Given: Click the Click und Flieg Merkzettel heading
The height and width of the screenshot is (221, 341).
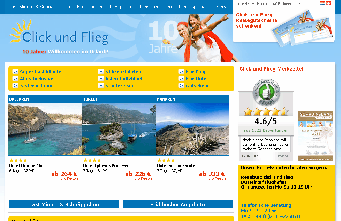Looking at the screenshot, I should click(x=272, y=69).
